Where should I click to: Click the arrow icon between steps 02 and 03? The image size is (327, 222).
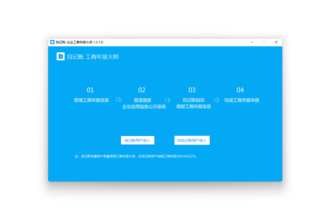point(168,100)
